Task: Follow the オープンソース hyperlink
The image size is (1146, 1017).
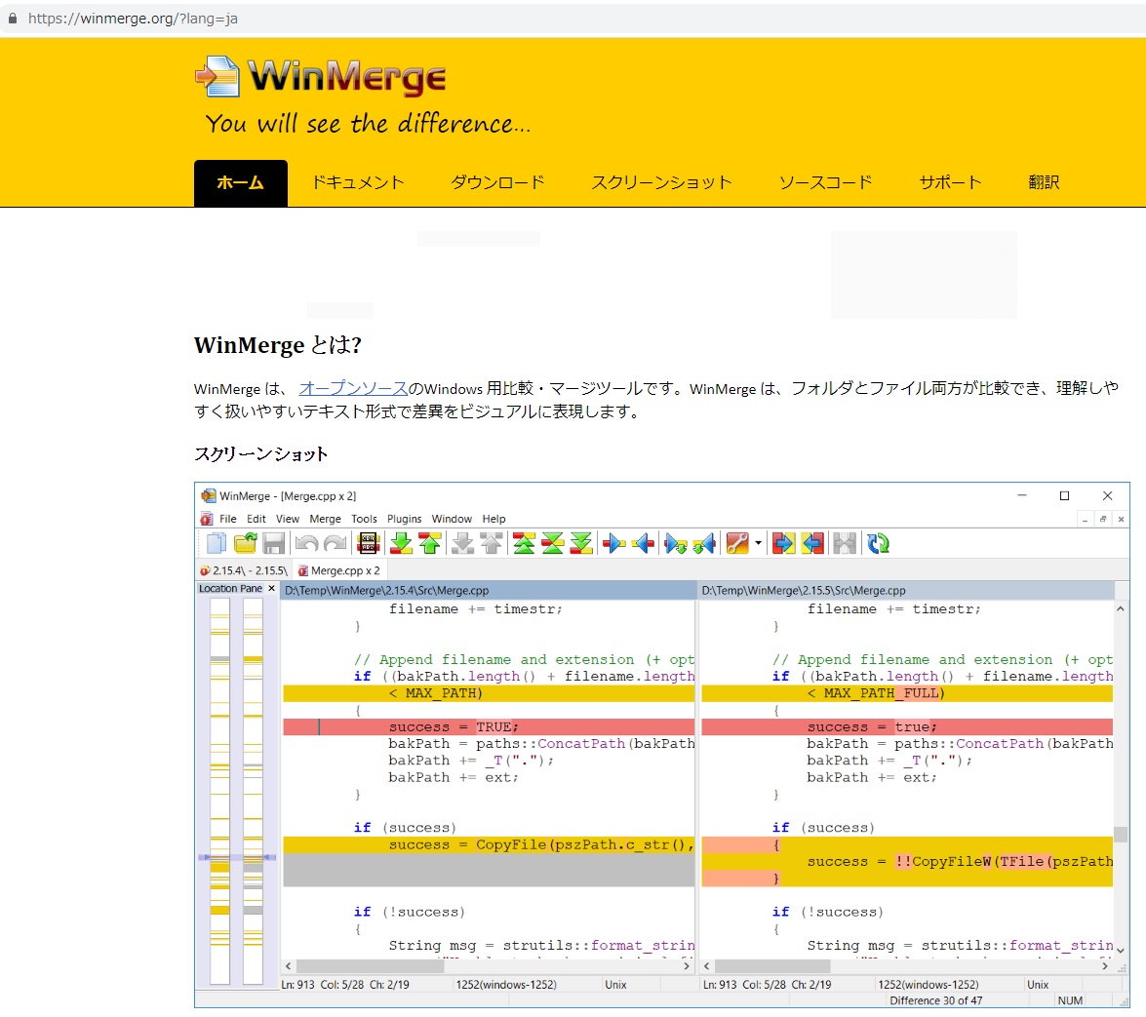Action: 353,388
